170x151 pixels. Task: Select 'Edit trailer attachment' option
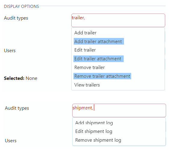click(98, 59)
